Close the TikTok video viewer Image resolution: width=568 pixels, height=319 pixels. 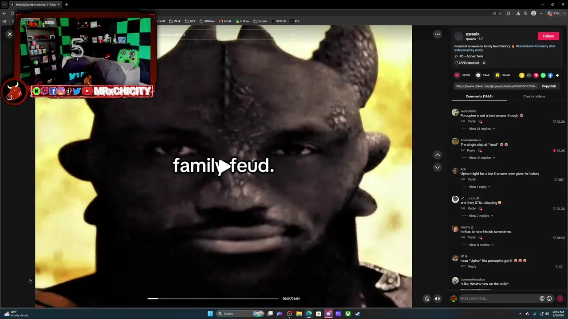[9, 34]
